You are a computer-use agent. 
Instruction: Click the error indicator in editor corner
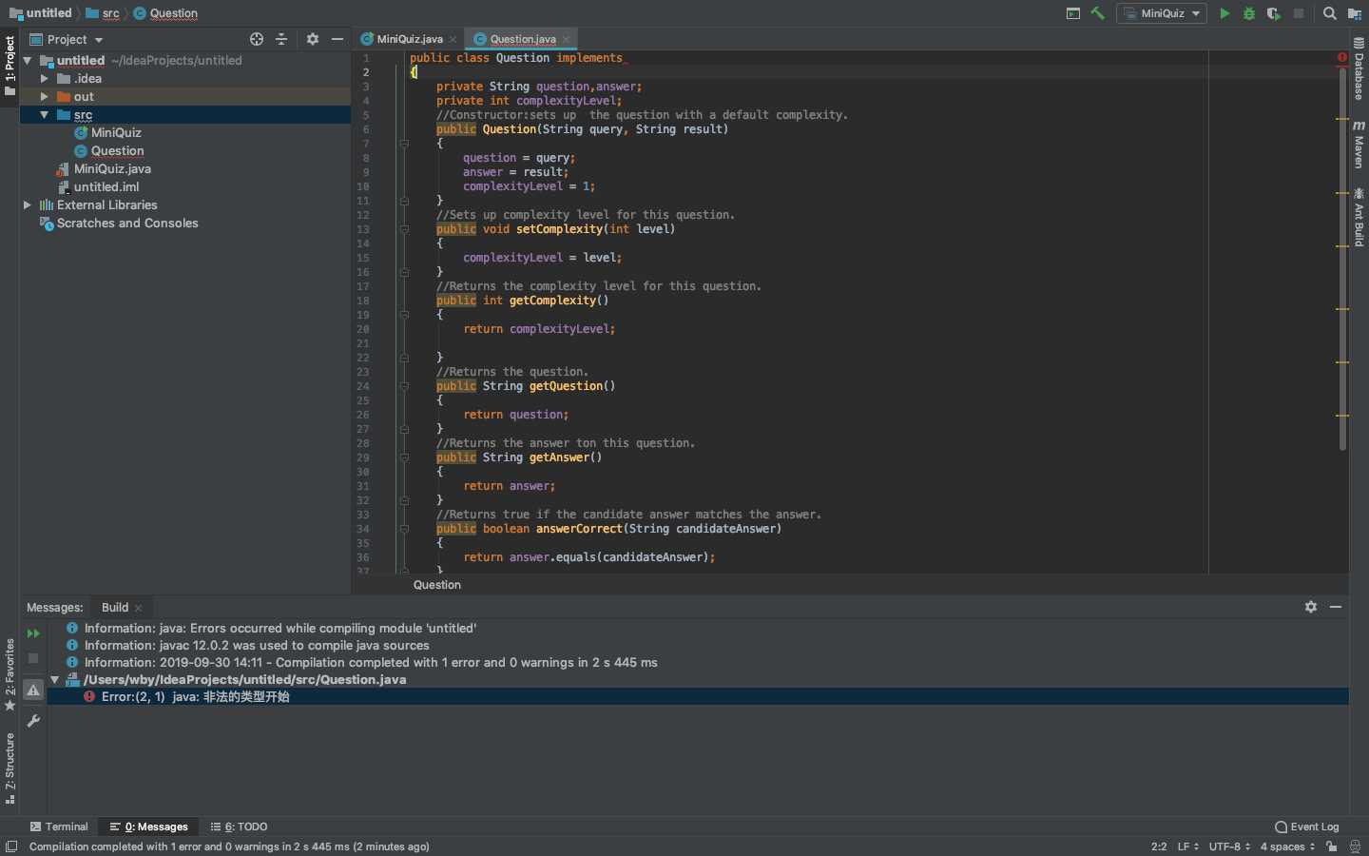click(x=1342, y=58)
